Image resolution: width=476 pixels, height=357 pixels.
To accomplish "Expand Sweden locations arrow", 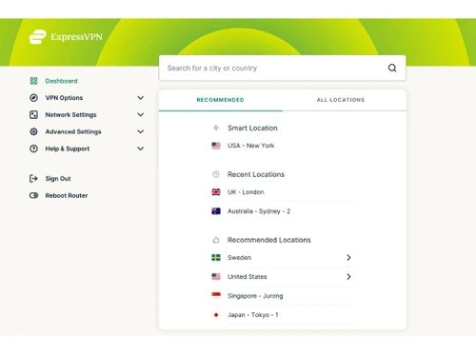I will 348,257.
